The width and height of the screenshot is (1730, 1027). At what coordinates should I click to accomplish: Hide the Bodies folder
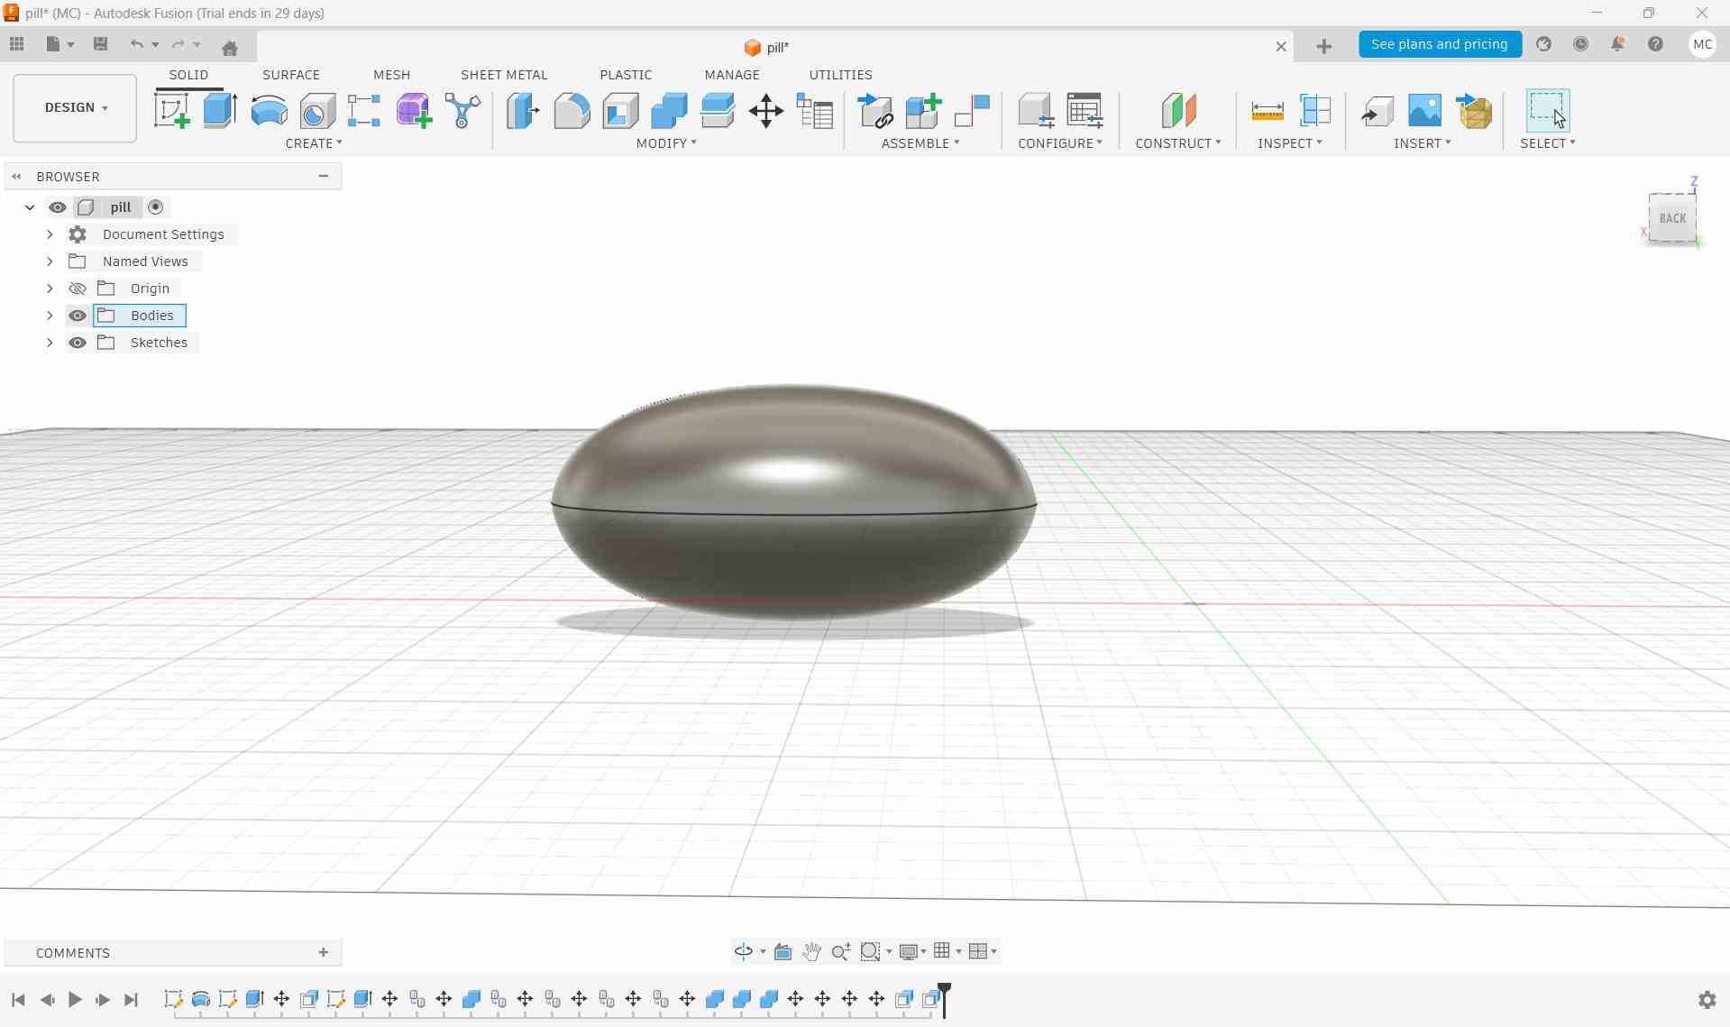78,315
